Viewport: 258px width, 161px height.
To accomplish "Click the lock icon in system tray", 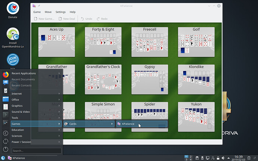I will tap(218, 158).
